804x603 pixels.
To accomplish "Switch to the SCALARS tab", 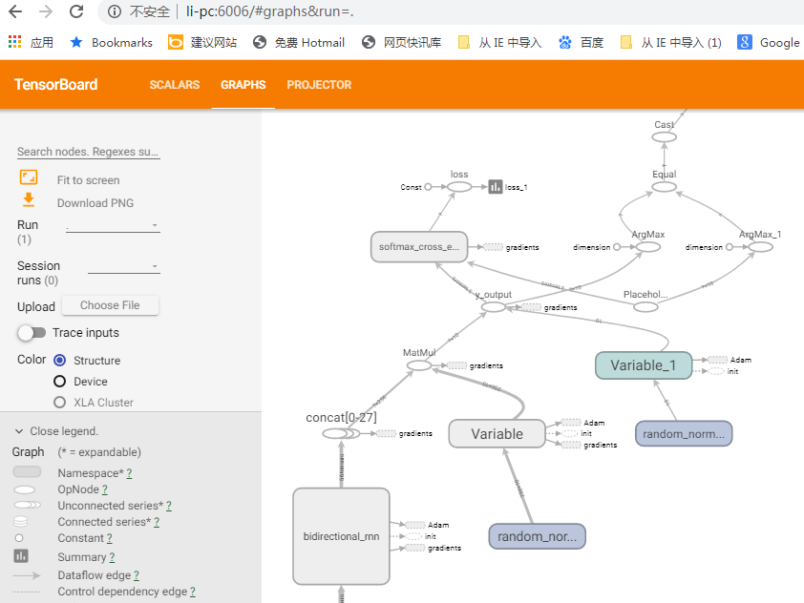I will (174, 84).
